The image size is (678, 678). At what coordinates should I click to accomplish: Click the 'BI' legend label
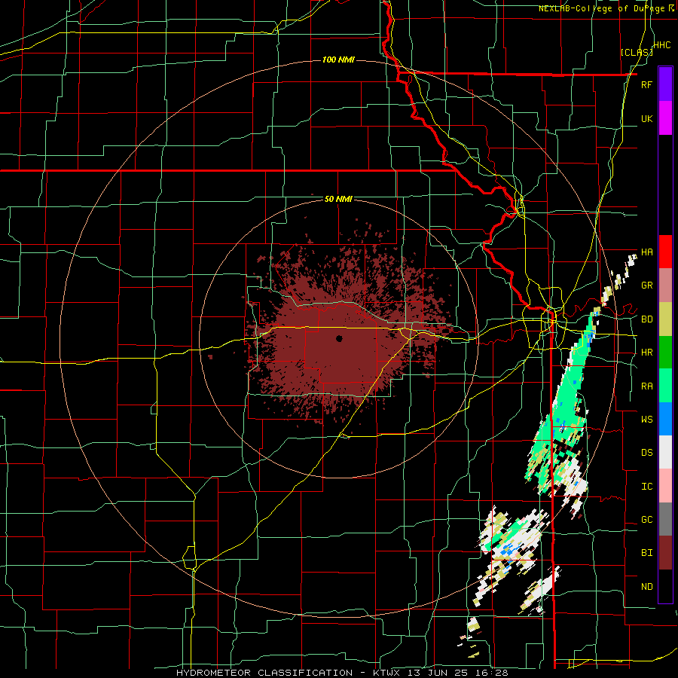(x=646, y=553)
